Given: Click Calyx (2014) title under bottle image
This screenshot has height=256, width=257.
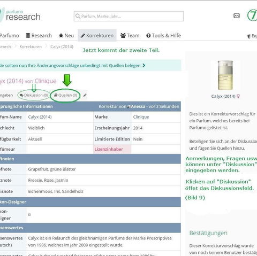Looking at the screenshot, I should (x=223, y=96).
